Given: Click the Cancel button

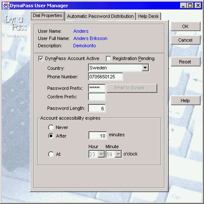Looking at the screenshot, I should 186,40.
